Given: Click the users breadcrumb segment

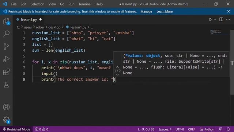Looking at the screenshot, I should (28, 27).
